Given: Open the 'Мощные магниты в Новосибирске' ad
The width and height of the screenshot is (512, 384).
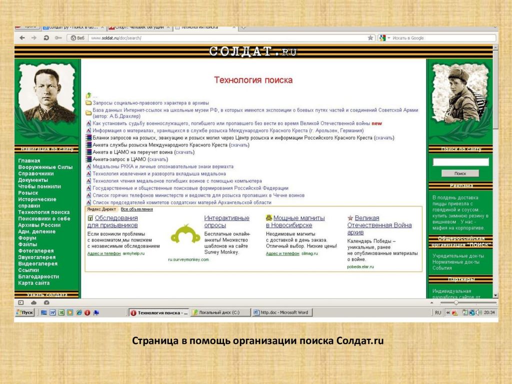Looking at the screenshot, I should click(295, 221).
